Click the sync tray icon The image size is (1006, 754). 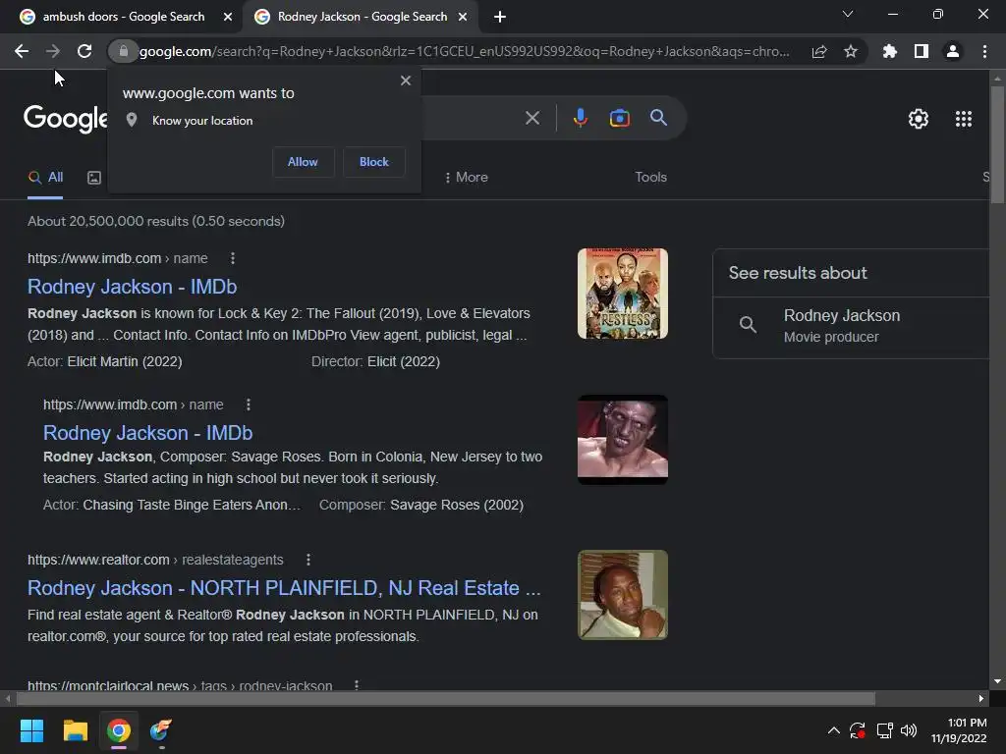click(857, 730)
